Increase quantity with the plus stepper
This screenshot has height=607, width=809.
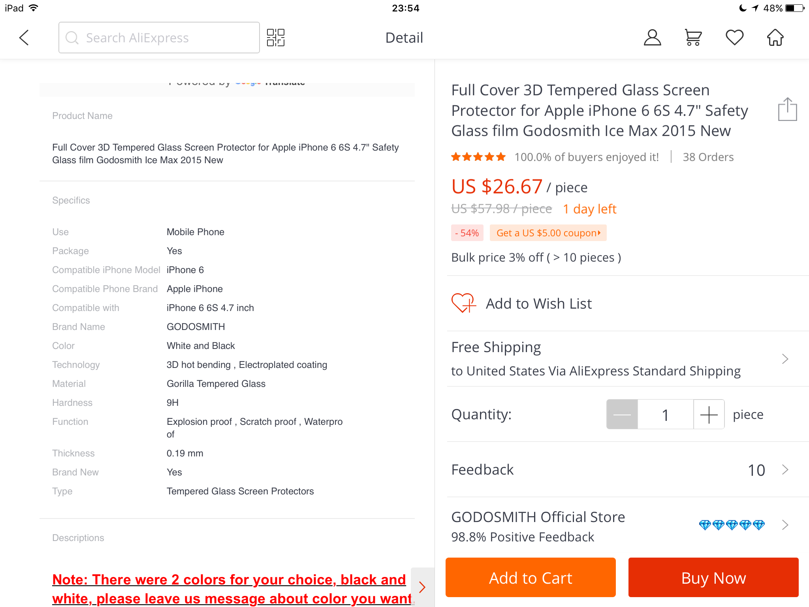tap(709, 415)
